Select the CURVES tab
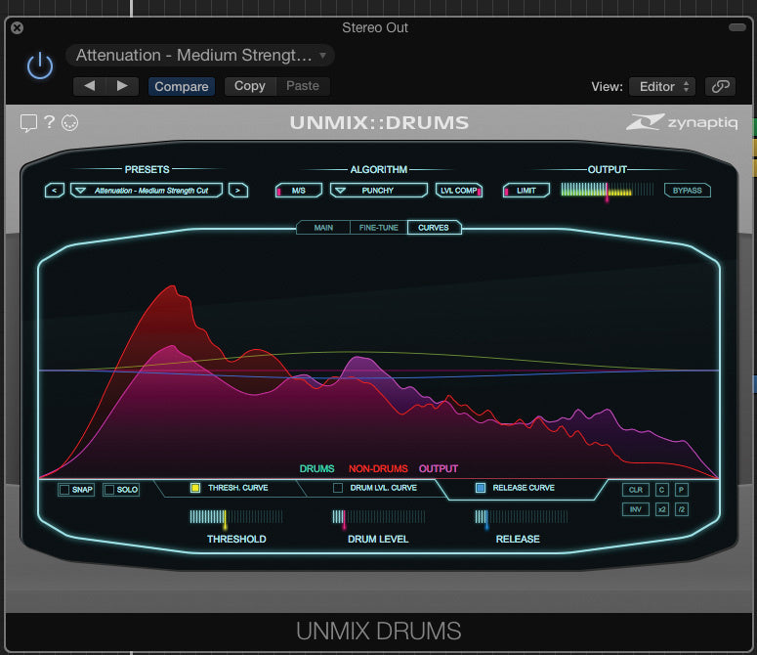This screenshot has width=757, height=655. [434, 228]
